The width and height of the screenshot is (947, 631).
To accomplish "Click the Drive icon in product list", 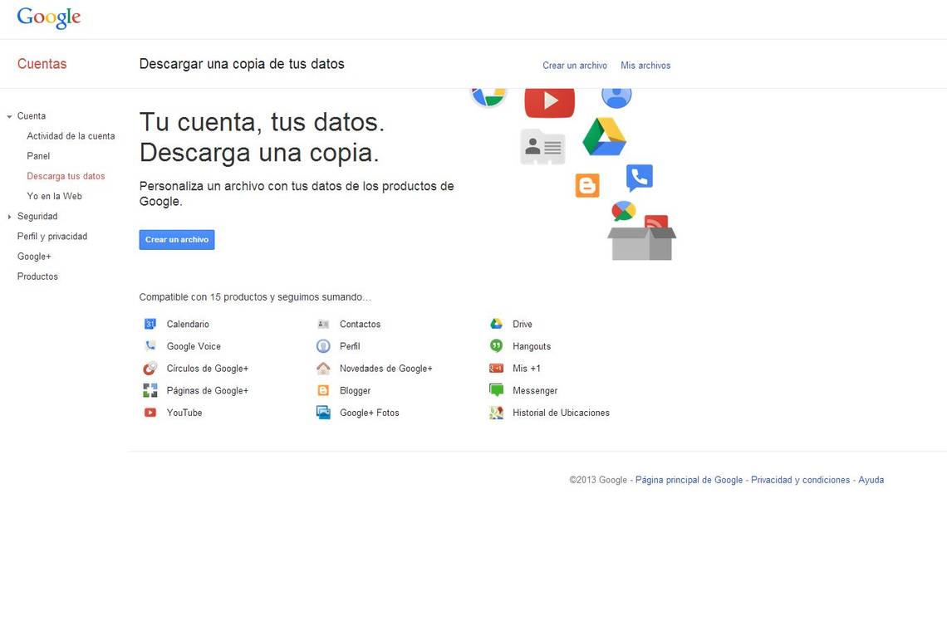I will [x=497, y=325].
